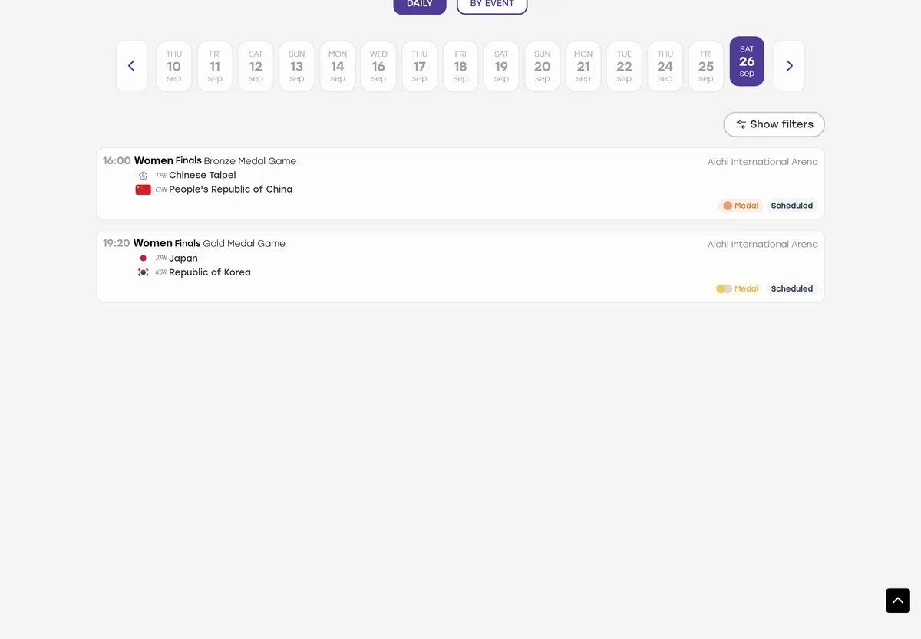Click the 16:00 start time
The width and height of the screenshot is (921, 639).
(x=117, y=161)
